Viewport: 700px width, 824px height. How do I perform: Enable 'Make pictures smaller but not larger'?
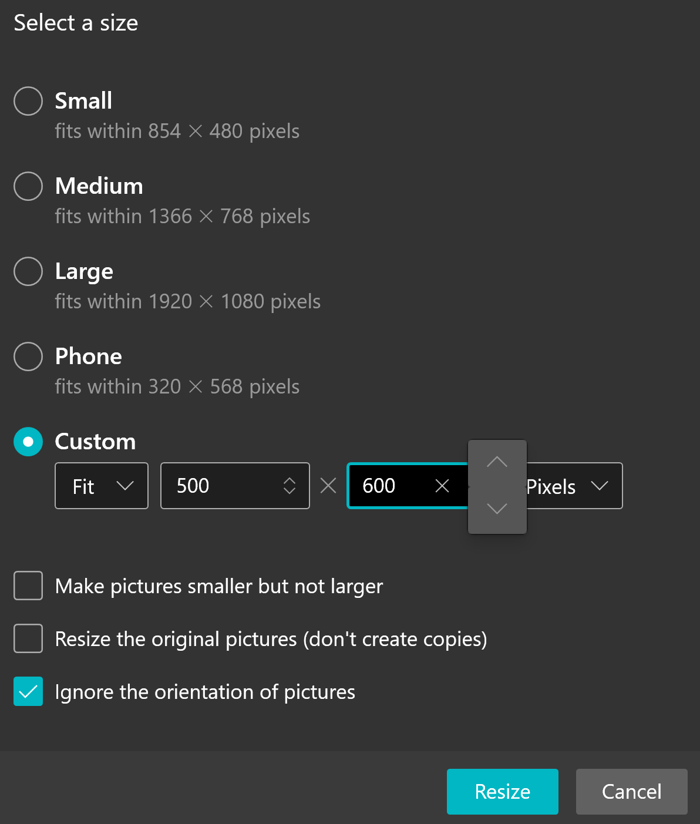28,586
